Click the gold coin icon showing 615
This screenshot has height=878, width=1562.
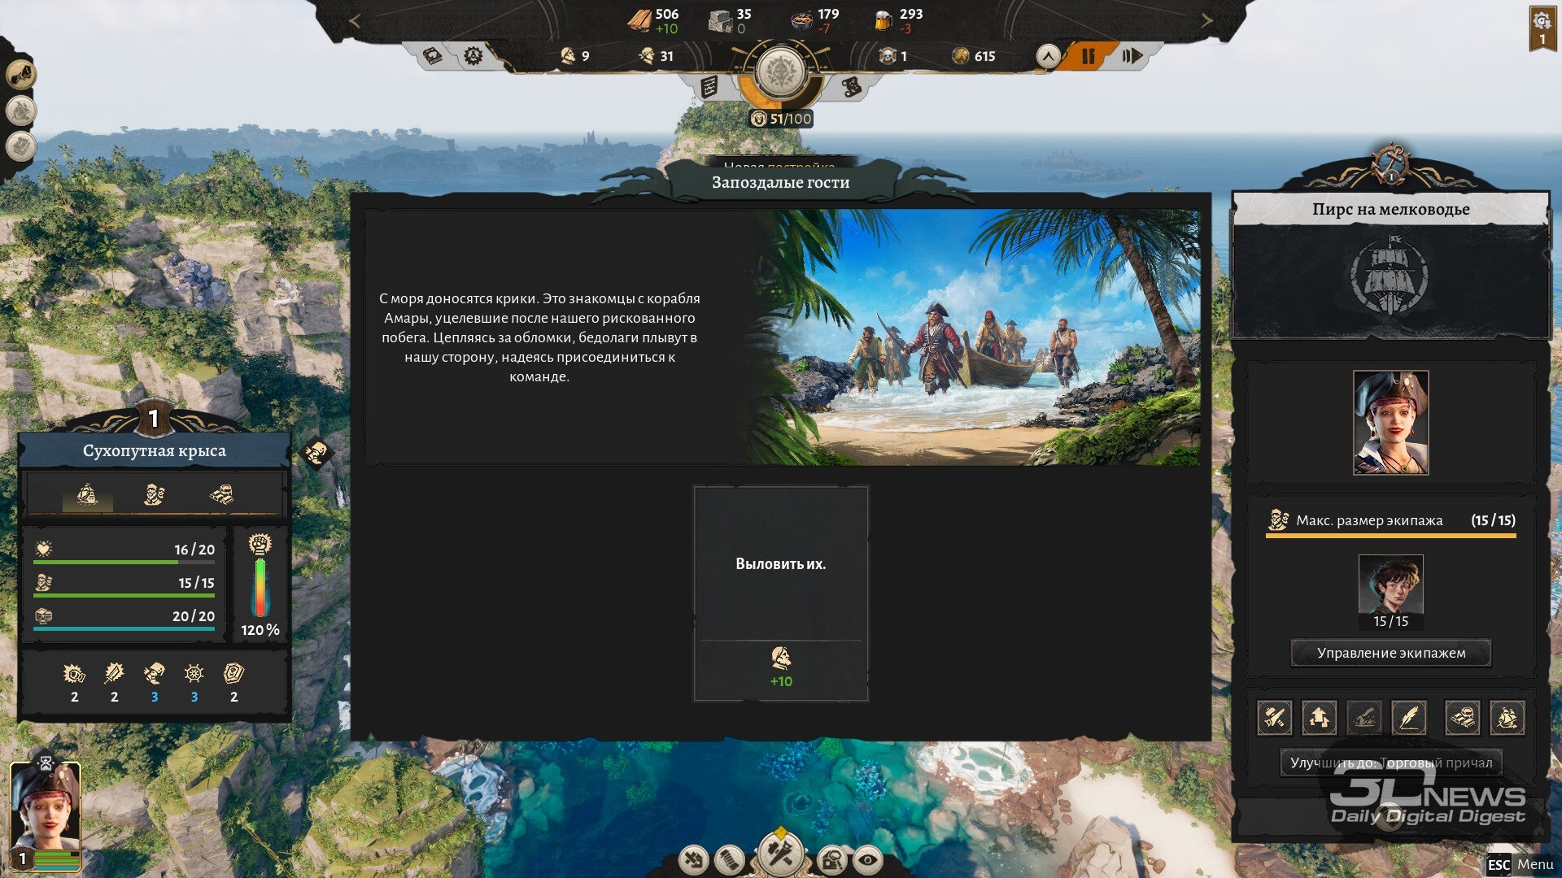coord(961,55)
